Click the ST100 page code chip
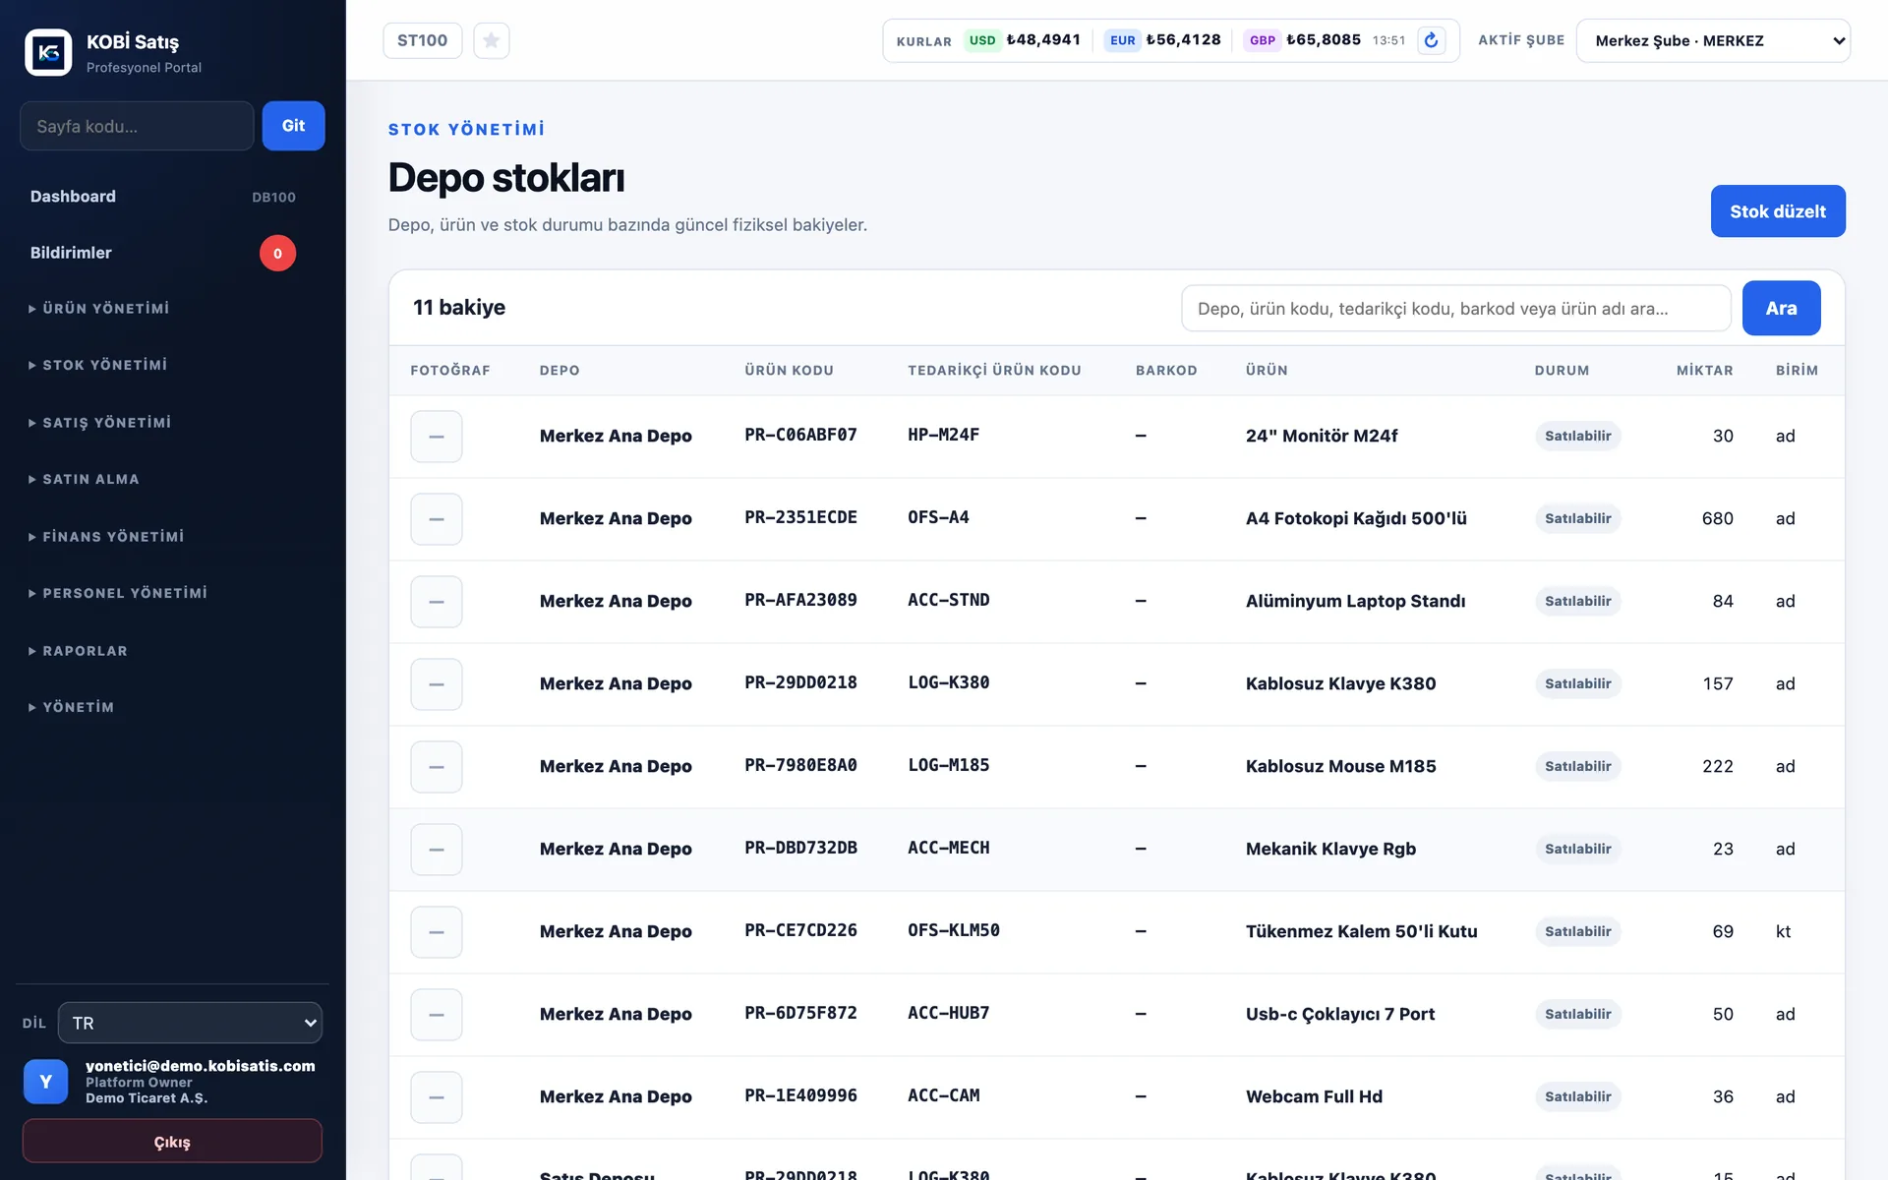Viewport: 1888px width, 1180px height. 423,40
